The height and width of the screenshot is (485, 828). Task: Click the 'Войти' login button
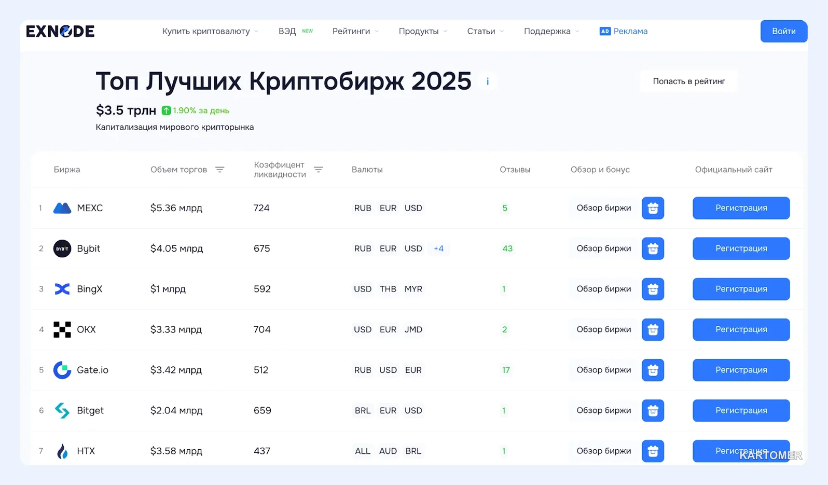pos(784,31)
